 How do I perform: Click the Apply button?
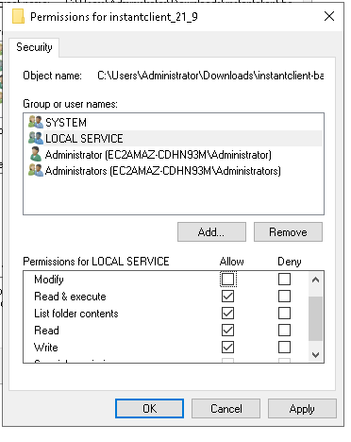(302, 409)
